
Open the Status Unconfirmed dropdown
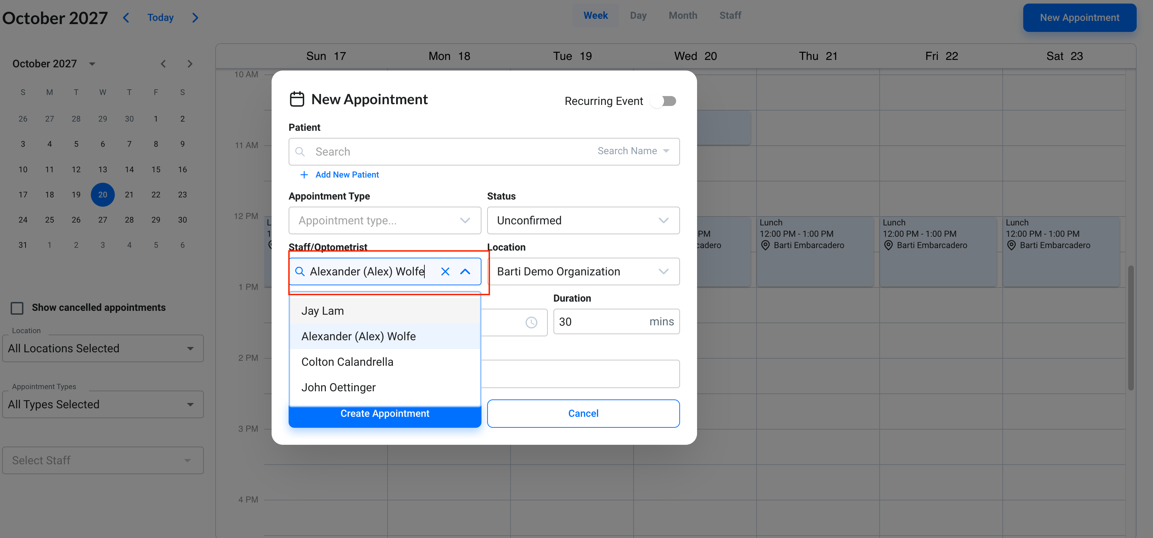(583, 221)
